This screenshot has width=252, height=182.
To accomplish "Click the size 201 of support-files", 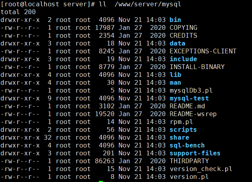I will coord(109,153).
